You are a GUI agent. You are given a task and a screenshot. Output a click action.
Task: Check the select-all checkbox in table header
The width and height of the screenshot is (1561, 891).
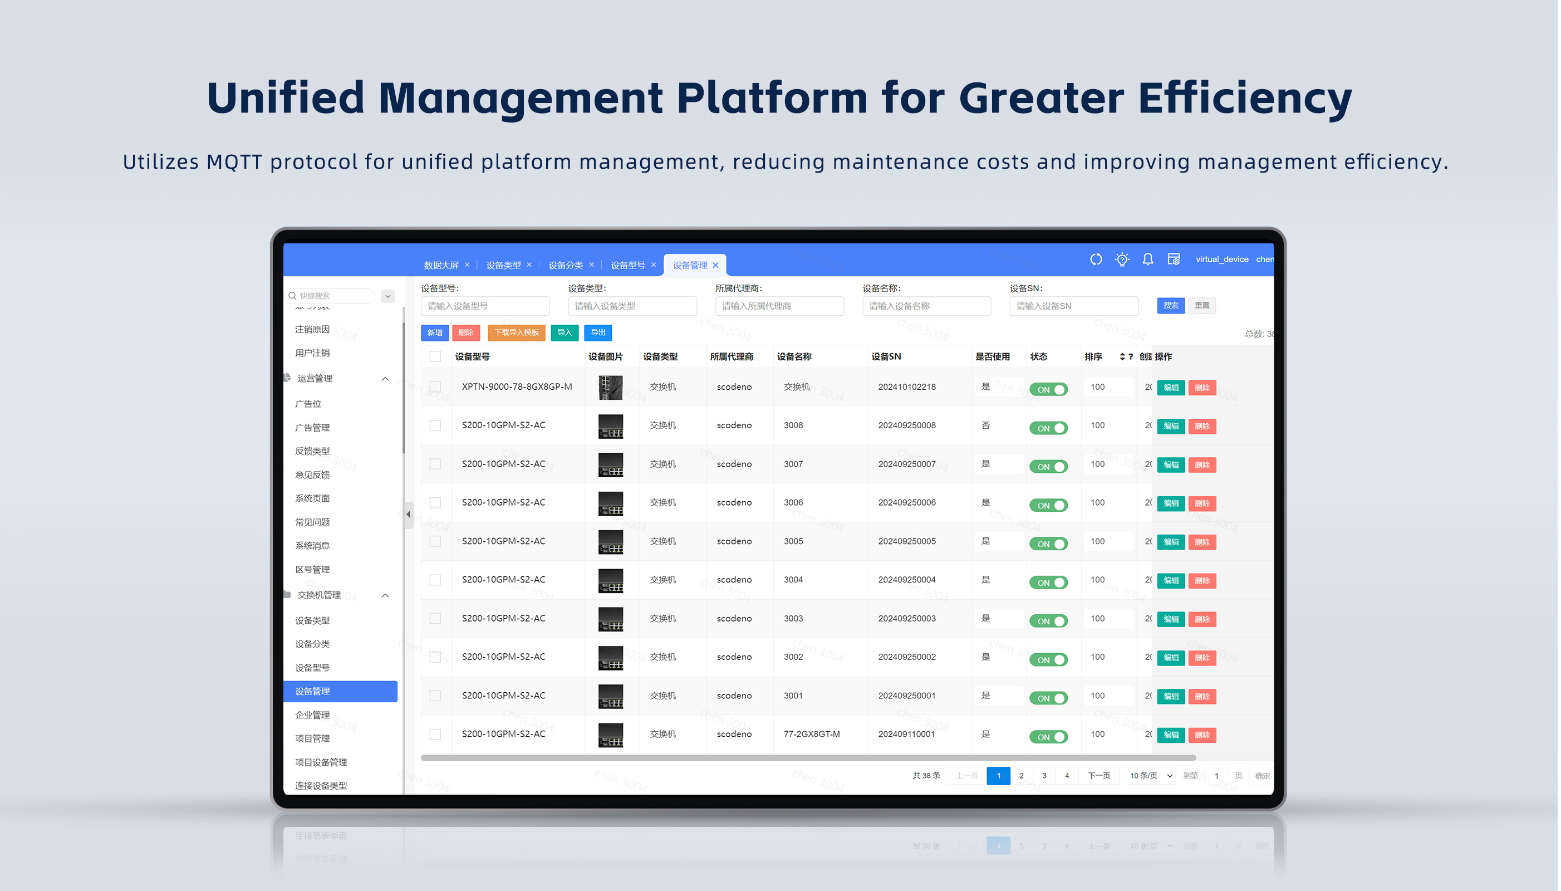click(x=435, y=357)
